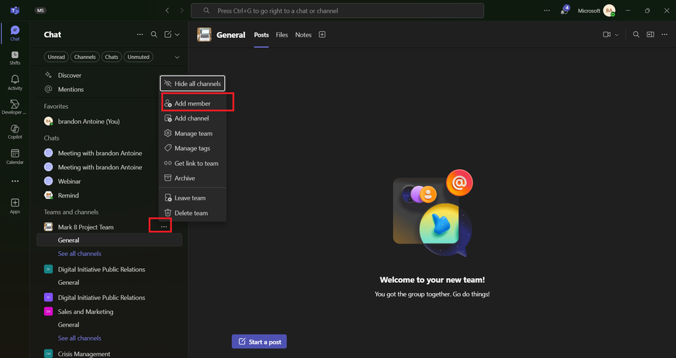Open the Chat app in the left rail
The height and width of the screenshot is (358, 676).
[x=15, y=33]
